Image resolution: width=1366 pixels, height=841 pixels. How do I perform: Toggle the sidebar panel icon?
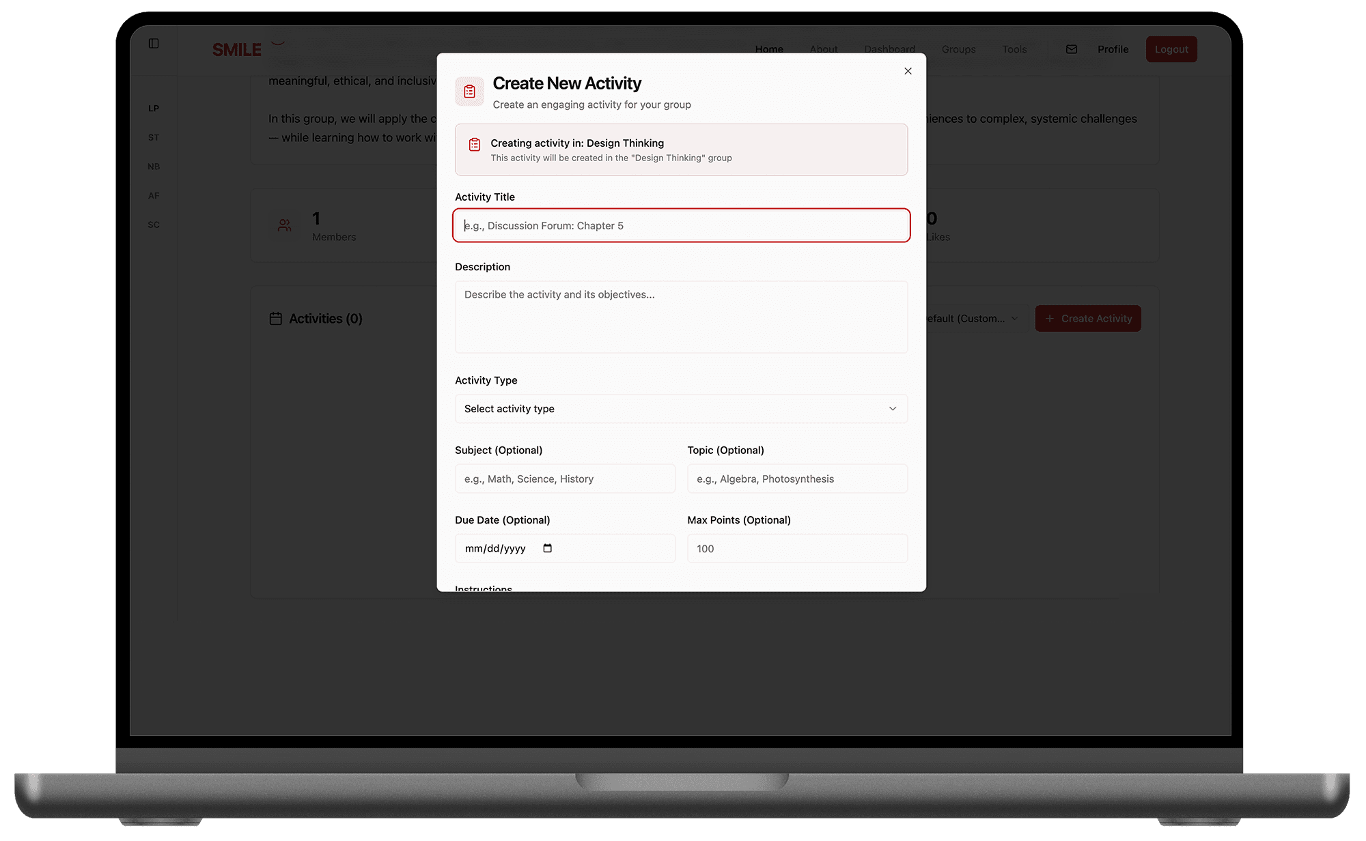[154, 44]
